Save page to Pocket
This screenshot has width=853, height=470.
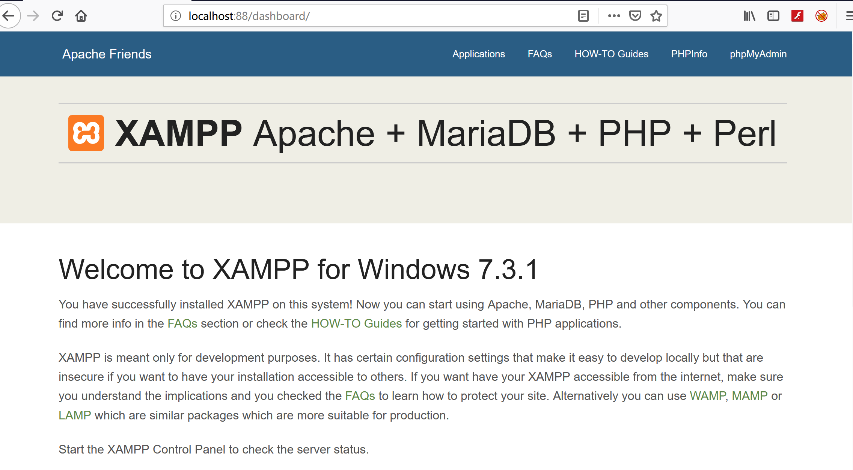pos(635,16)
